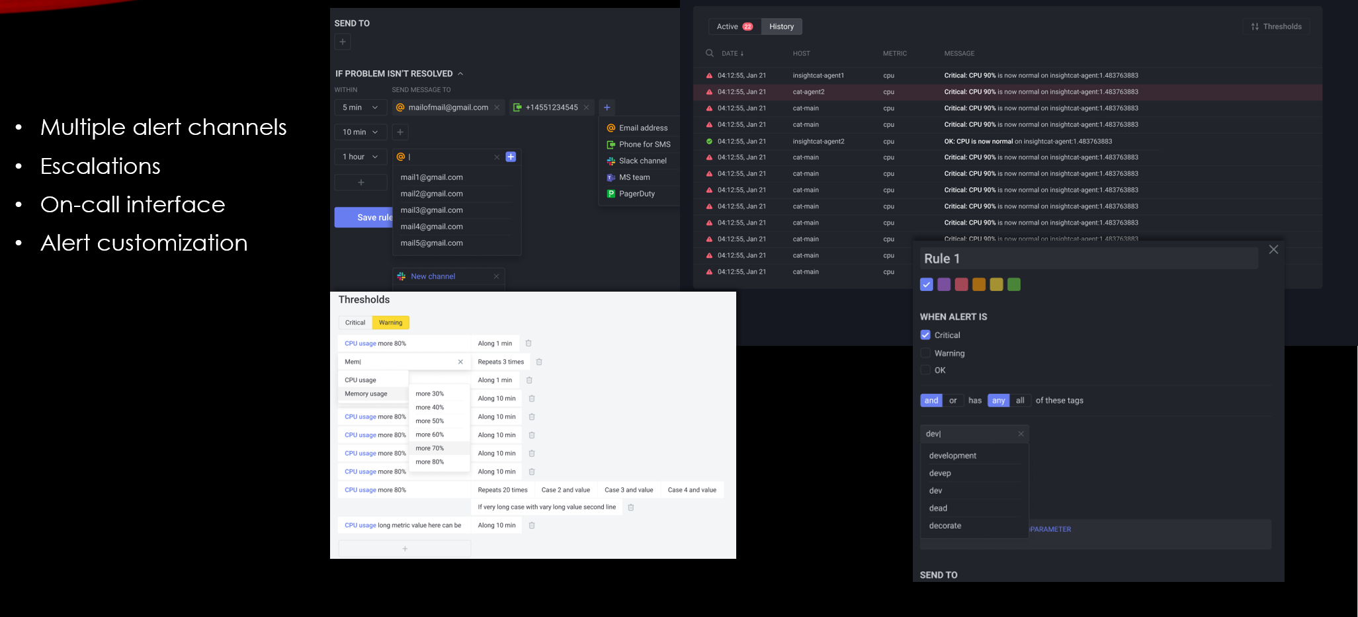
Task: Collapse IF PROBLEM ISN'T RESOLVED section
Action: (460, 73)
